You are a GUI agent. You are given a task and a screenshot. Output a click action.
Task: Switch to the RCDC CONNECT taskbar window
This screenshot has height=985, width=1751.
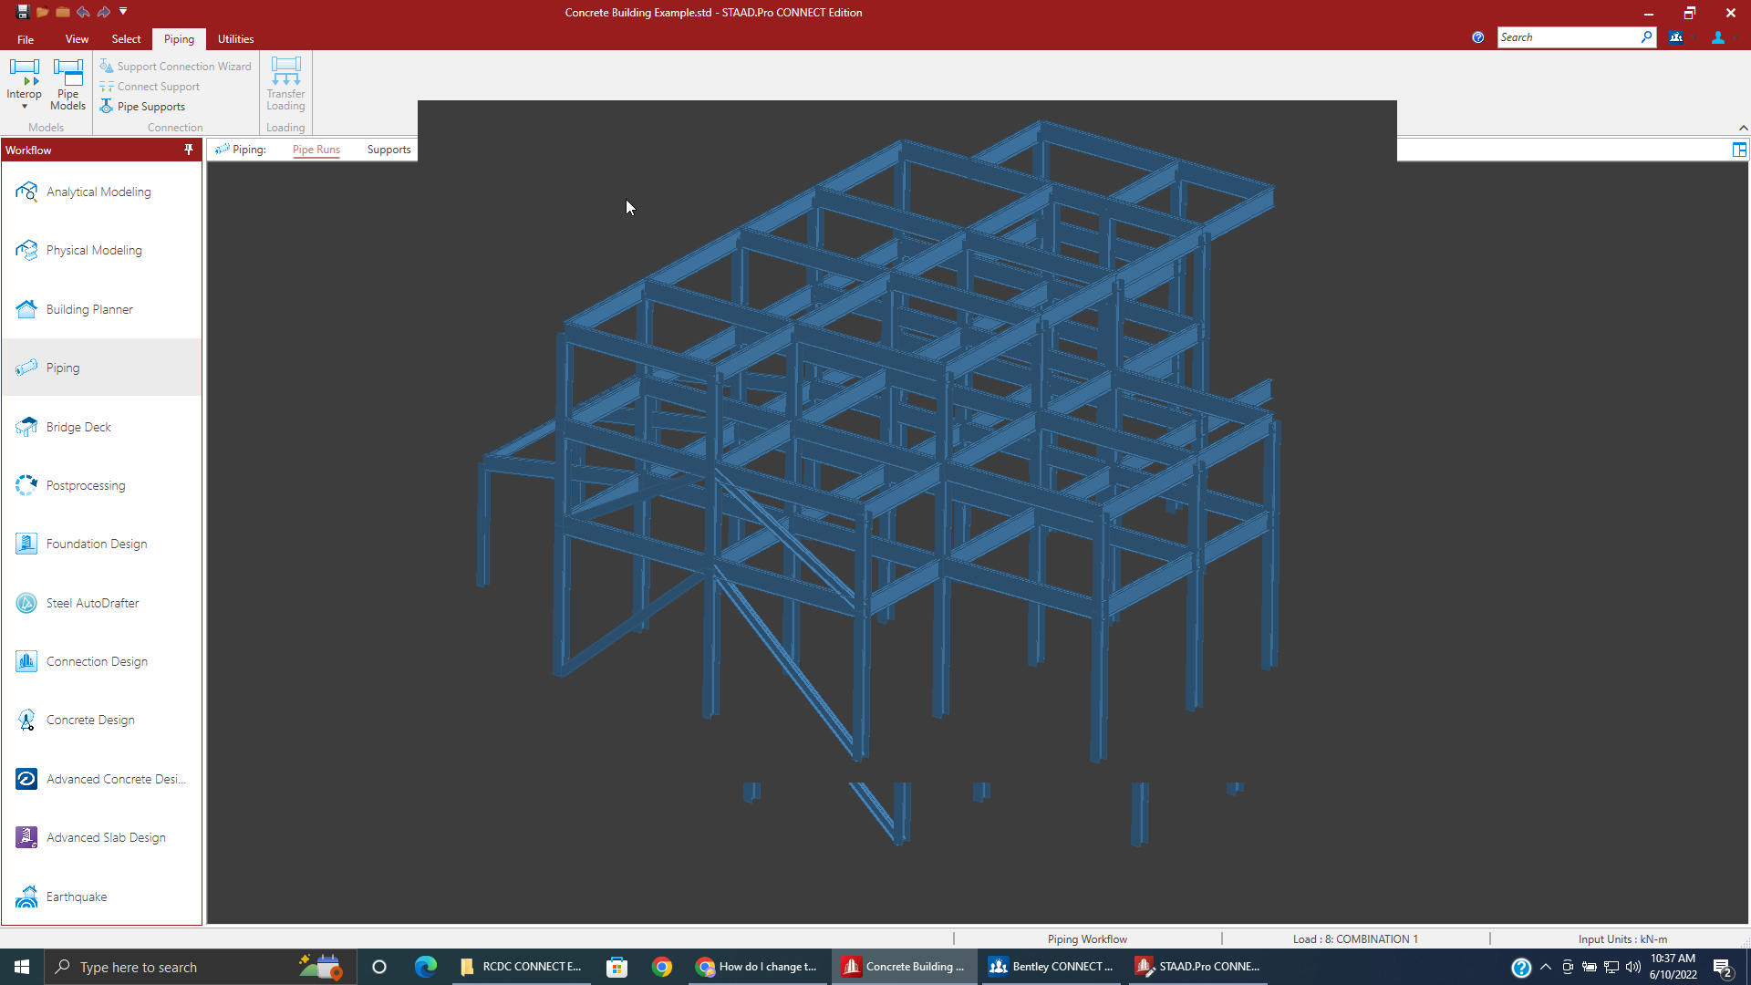click(x=521, y=967)
